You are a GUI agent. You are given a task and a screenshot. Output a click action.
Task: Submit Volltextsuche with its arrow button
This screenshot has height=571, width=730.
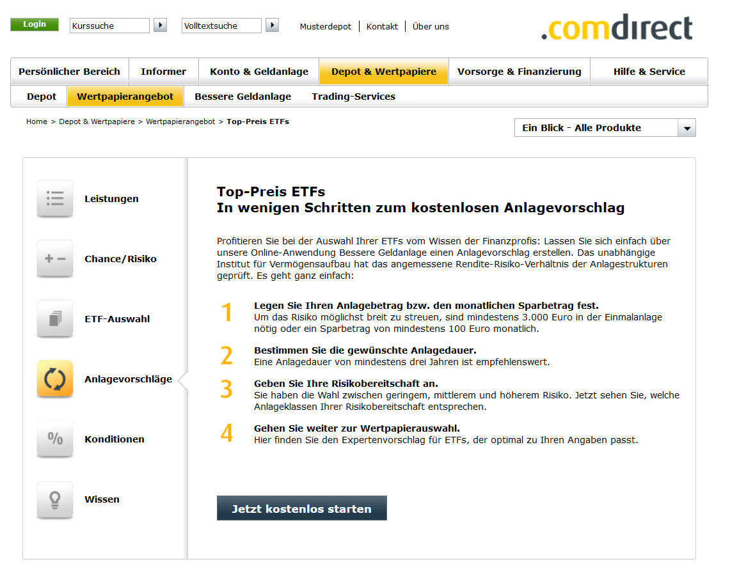[x=272, y=25]
